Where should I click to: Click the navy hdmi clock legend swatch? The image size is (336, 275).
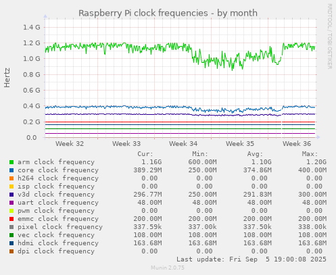[11, 243]
